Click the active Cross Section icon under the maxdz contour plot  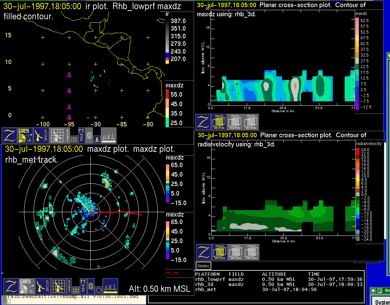[x=219, y=122]
